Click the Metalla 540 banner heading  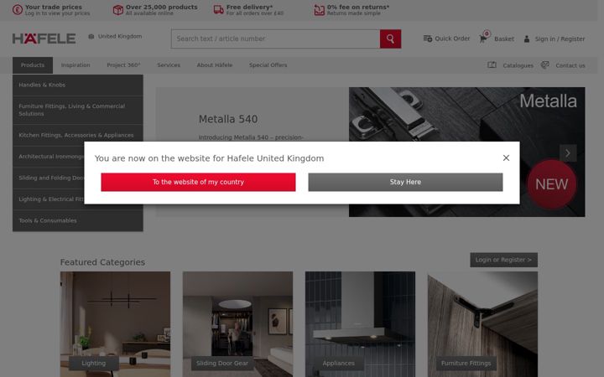pyautogui.click(x=228, y=119)
